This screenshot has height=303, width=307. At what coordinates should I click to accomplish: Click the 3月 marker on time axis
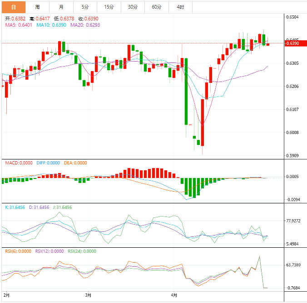tap(88, 295)
